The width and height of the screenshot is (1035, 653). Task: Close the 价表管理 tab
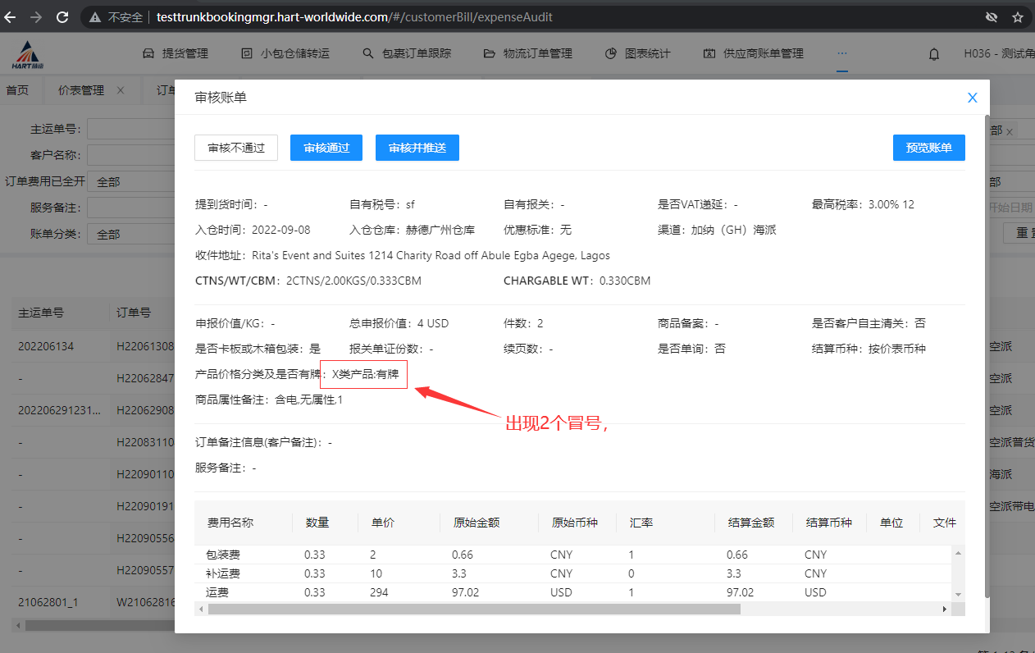tap(121, 90)
